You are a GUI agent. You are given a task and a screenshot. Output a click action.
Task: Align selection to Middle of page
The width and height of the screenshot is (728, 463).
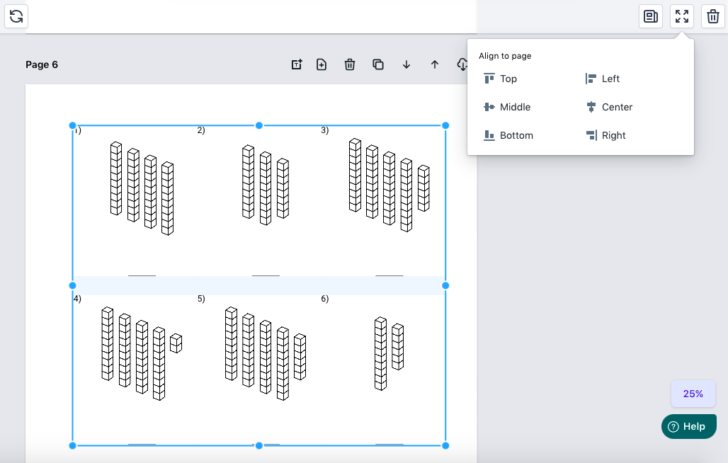pos(507,107)
